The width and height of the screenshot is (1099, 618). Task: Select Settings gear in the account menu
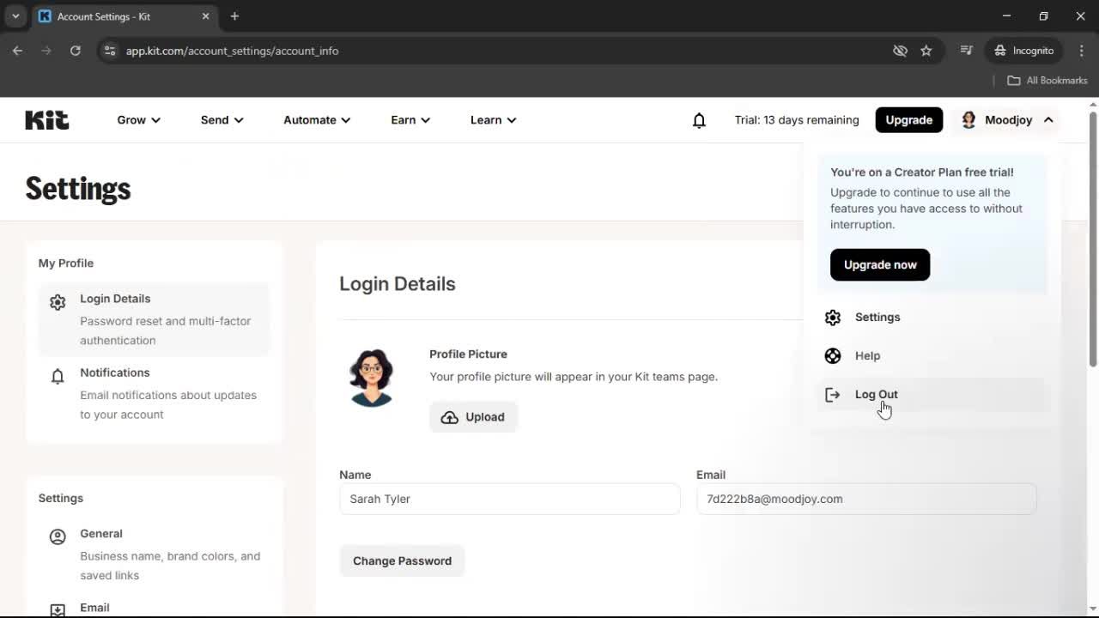[x=832, y=317]
